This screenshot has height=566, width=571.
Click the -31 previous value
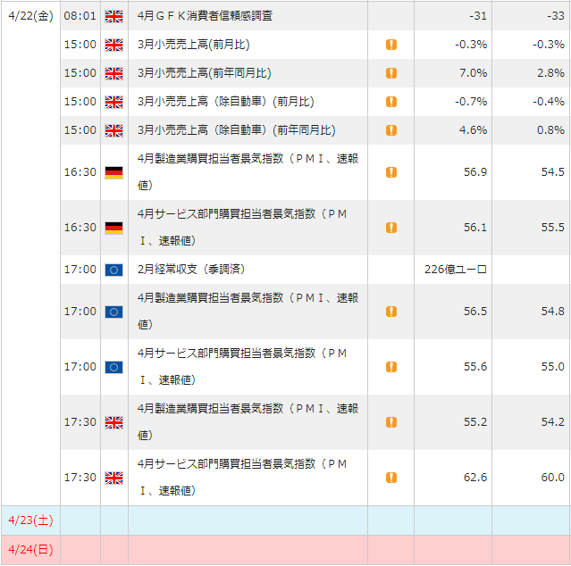tap(478, 16)
